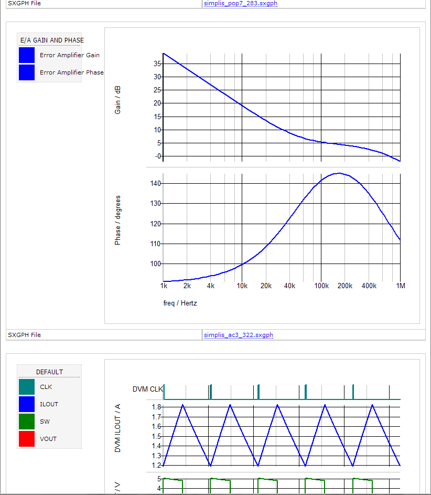Open the simplis_ac3_322.sxgph file link
This screenshot has height=495, width=431.
coord(239,335)
